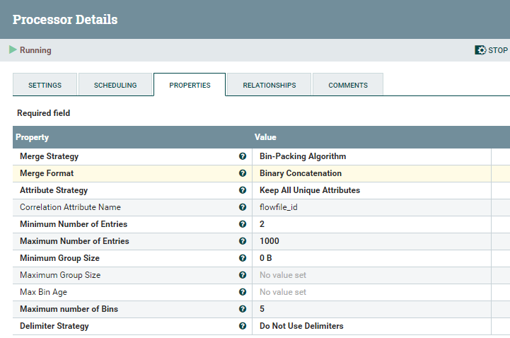This screenshot has width=510, height=338.
Task: Select the Bin-Packing Algorithm value
Action: pos(303,156)
